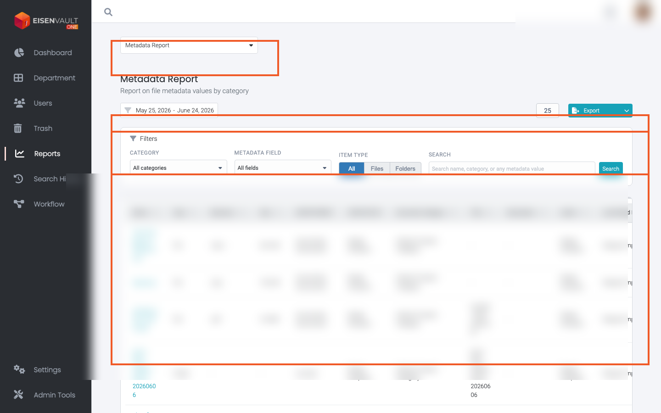Click the user avatar in top right
Screen dimensions: 661x413
click(x=643, y=11)
